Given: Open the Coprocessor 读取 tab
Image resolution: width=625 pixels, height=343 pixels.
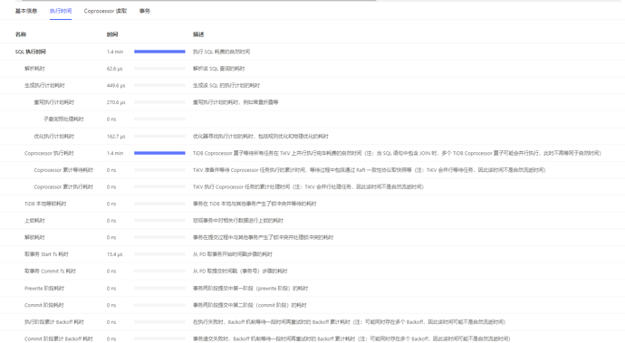Looking at the screenshot, I should click(x=105, y=11).
